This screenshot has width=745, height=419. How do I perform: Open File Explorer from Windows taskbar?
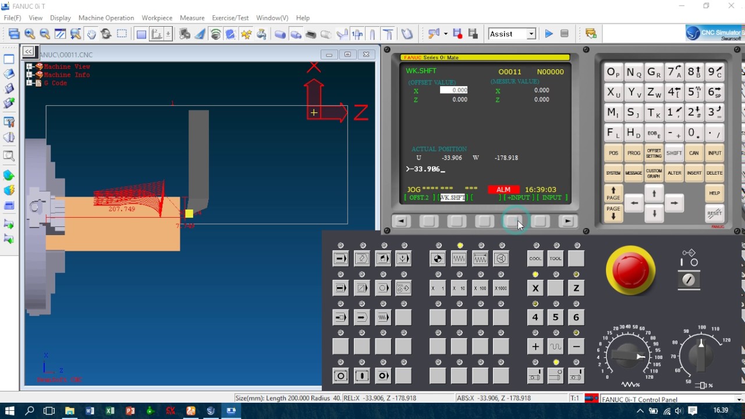(x=70, y=411)
